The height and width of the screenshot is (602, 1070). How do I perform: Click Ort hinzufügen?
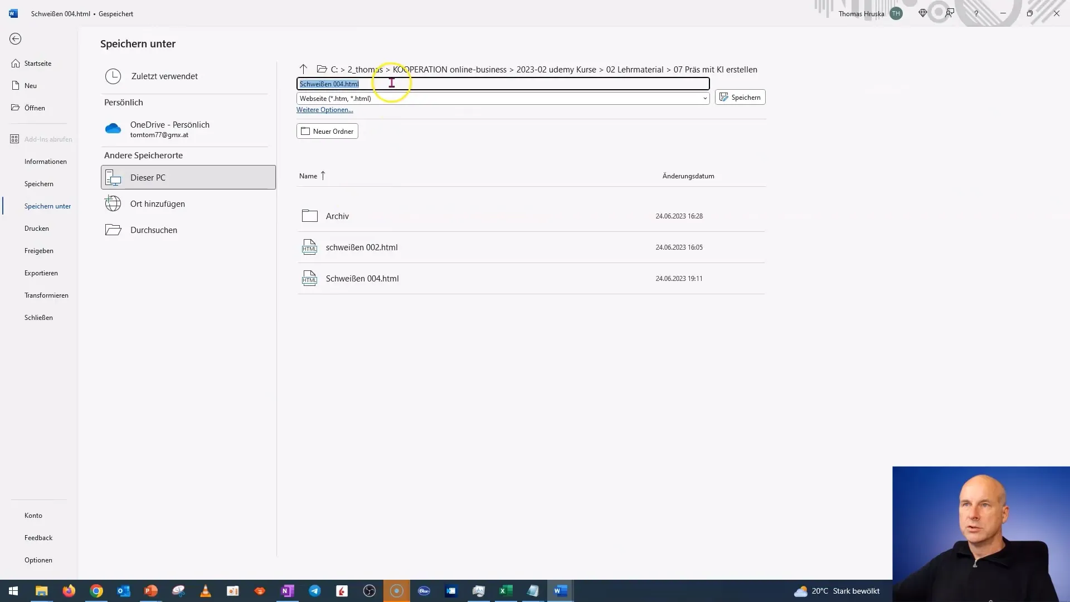(188, 204)
